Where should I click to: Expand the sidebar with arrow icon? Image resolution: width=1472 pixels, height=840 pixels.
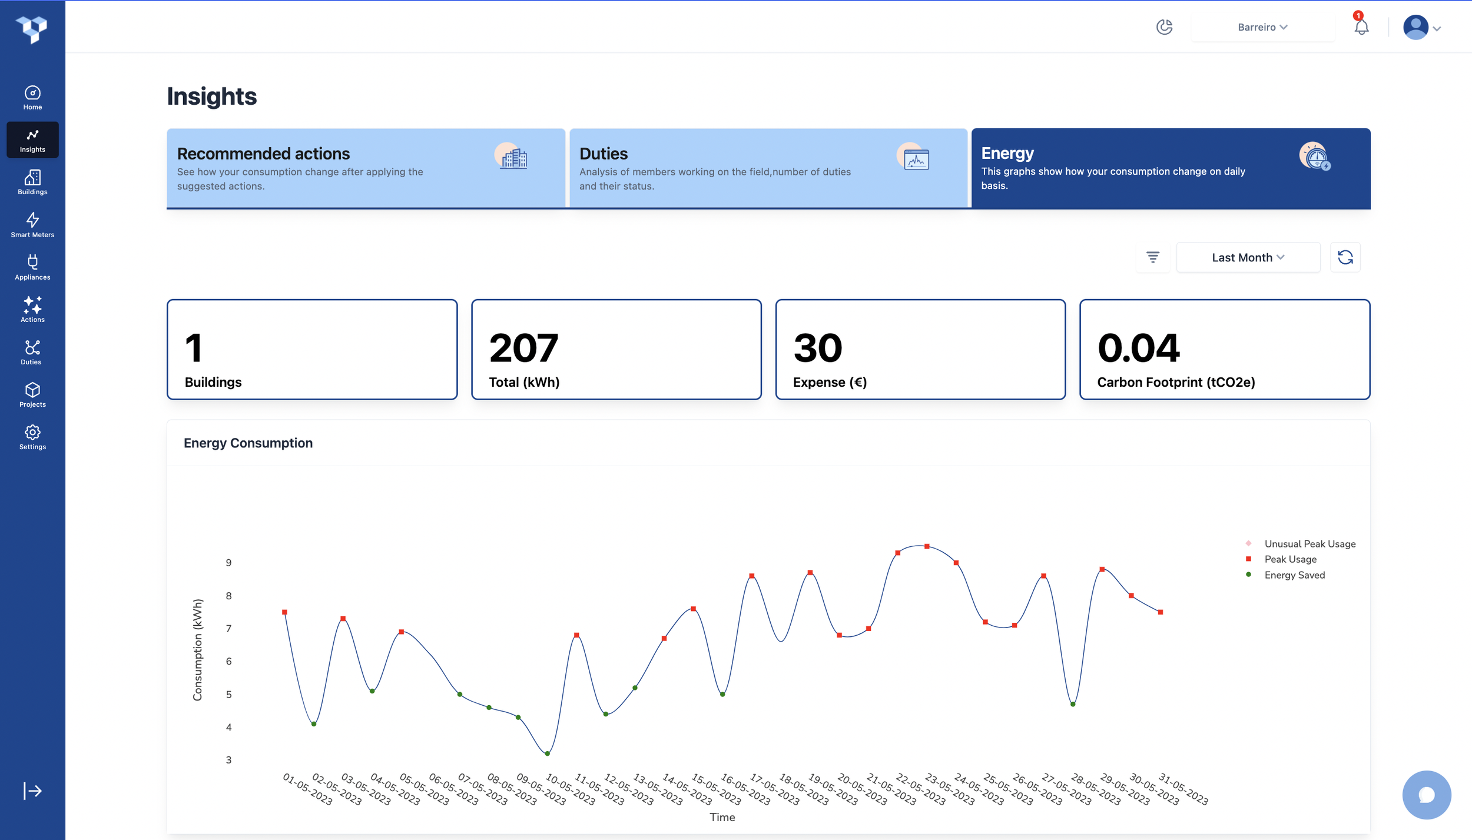(32, 791)
